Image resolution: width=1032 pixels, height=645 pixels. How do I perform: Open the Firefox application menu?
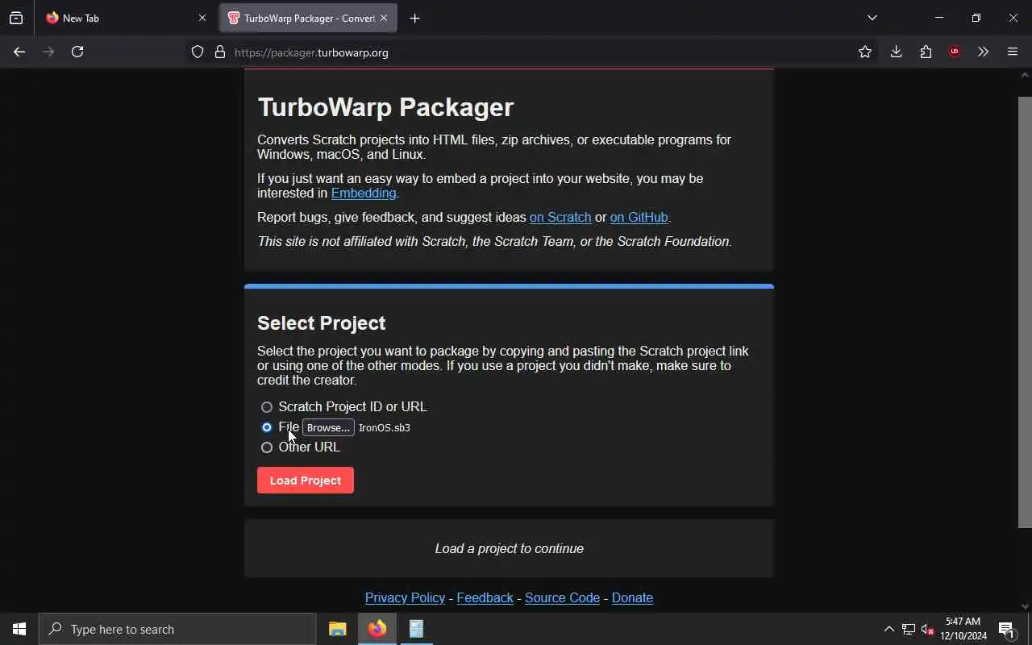[1013, 52]
